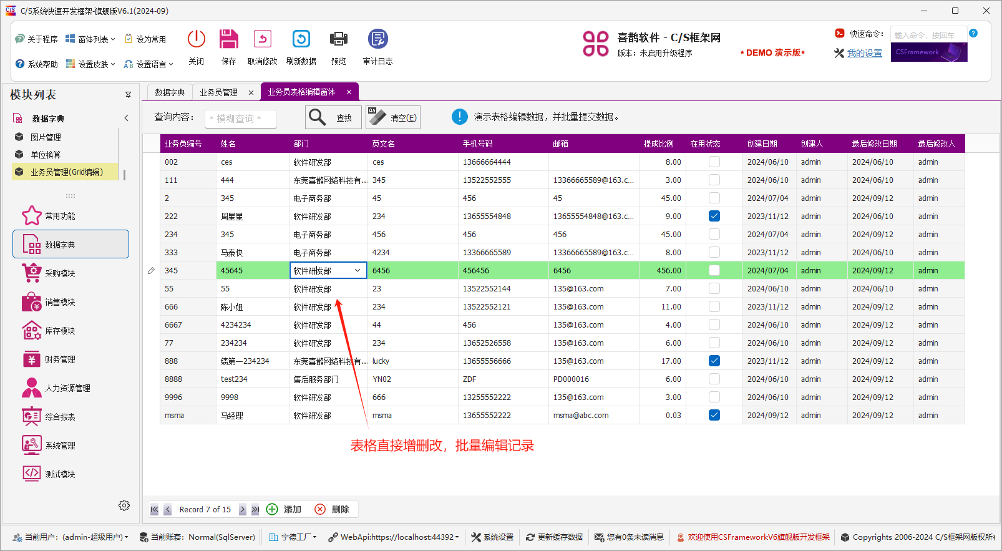This screenshot has width=1002, height=551.
Task: Click the 系统帮助 help icon
Action: (20, 64)
